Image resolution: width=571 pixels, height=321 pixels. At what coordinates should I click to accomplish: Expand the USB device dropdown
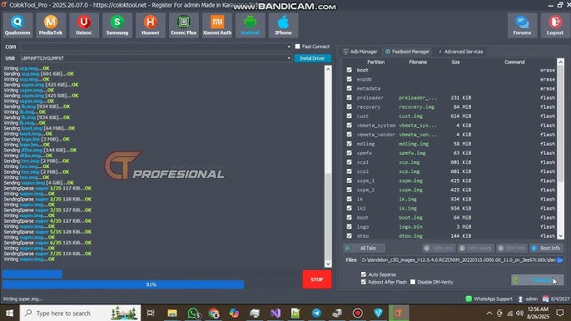[x=289, y=58]
